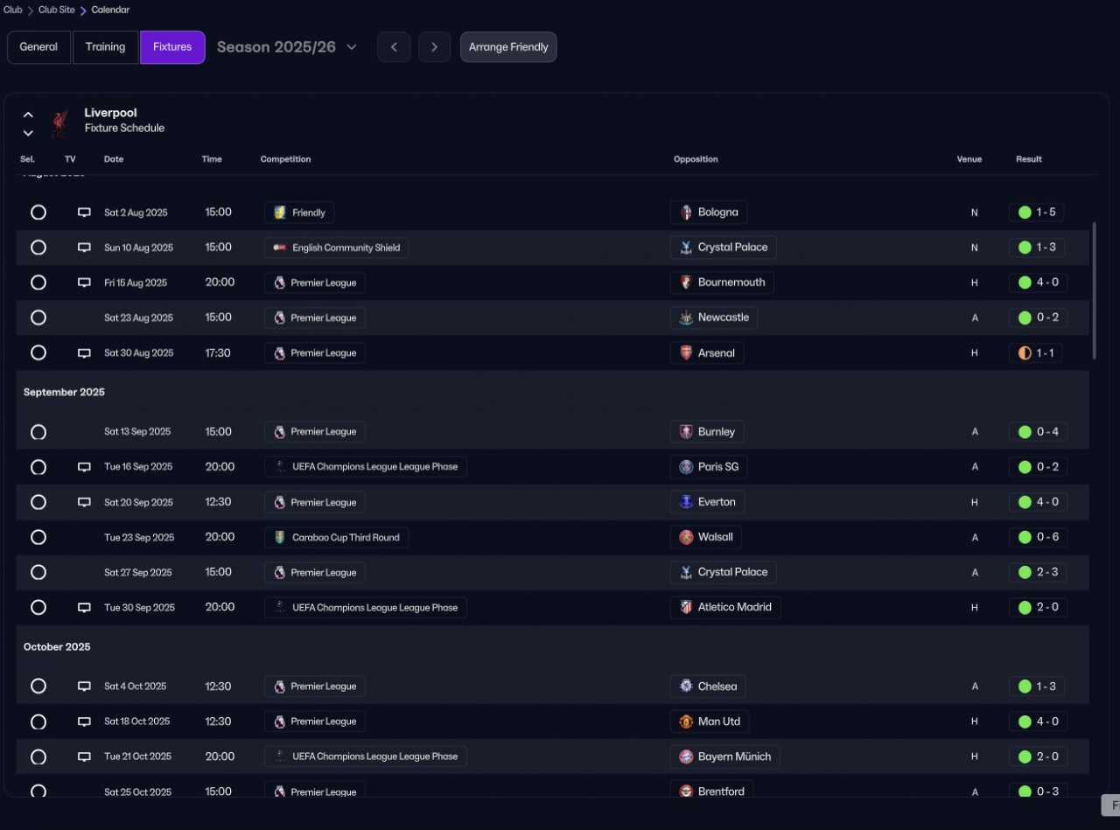This screenshot has width=1120, height=830.
Task: Click the 17:30 kick-off time
Action: click(220, 353)
